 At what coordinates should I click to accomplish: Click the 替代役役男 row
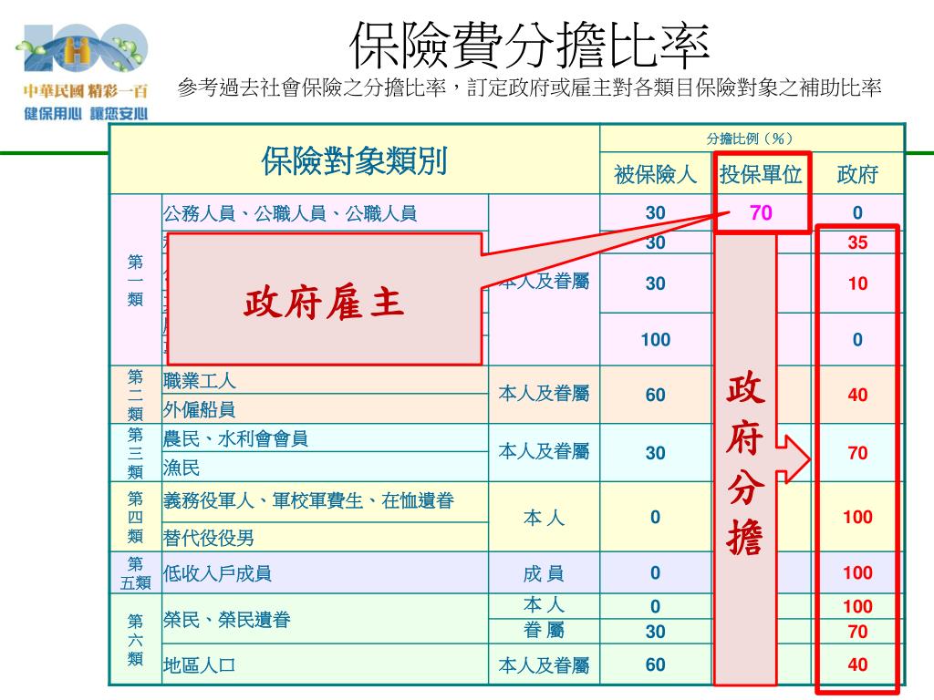pyautogui.click(x=325, y=538)
